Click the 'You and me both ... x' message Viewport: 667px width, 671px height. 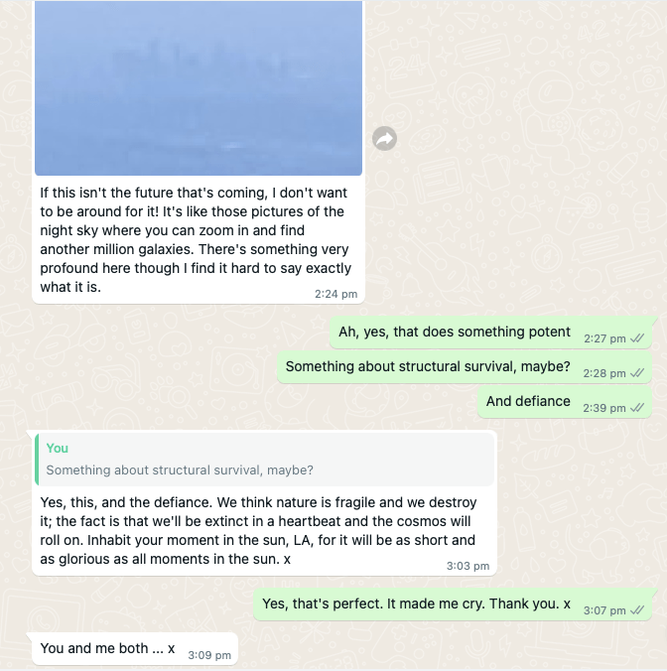click(107, 649)
